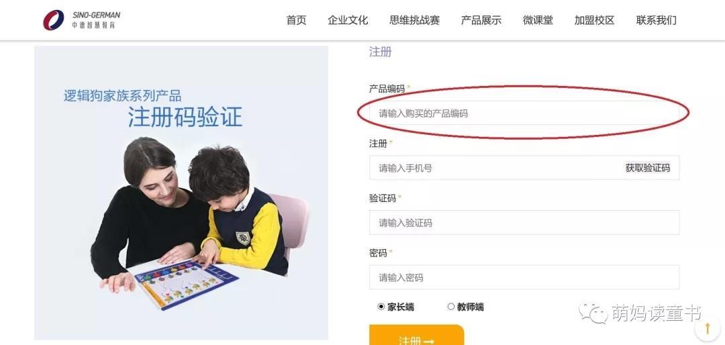Screen dimensions: 725x345
Task: Select the 教师端 radio button
Action: (451, 307)
